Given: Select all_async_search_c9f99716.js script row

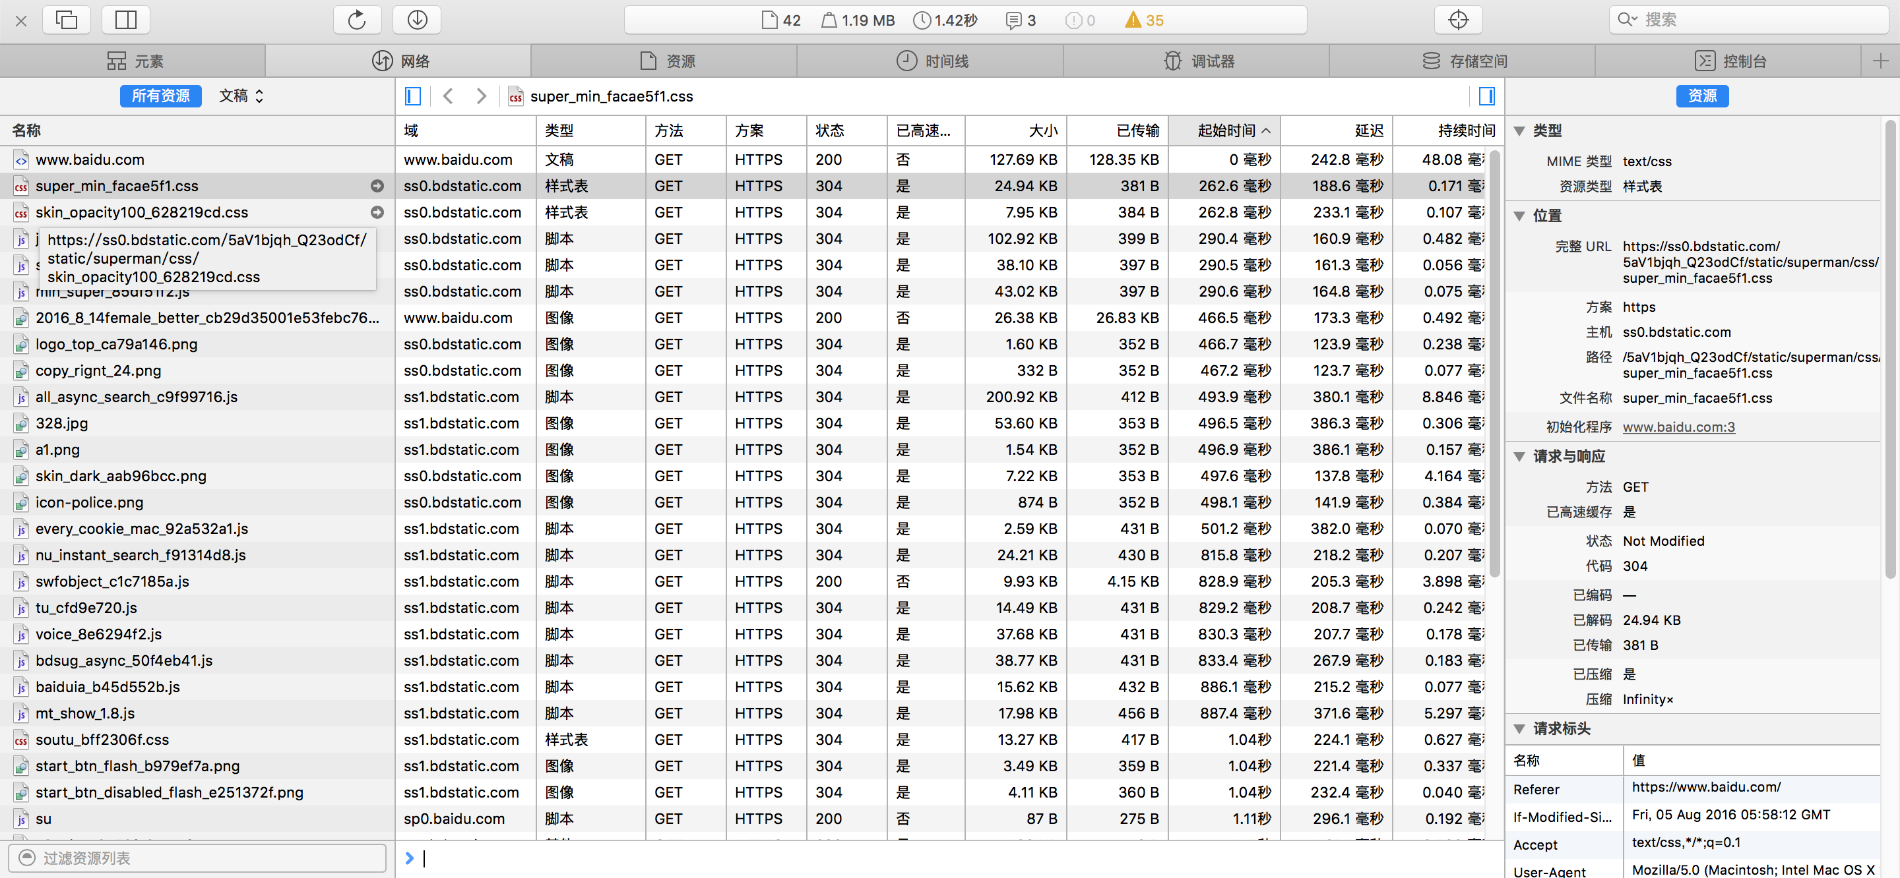Looking at the screenshot, I should coord(197,397).
